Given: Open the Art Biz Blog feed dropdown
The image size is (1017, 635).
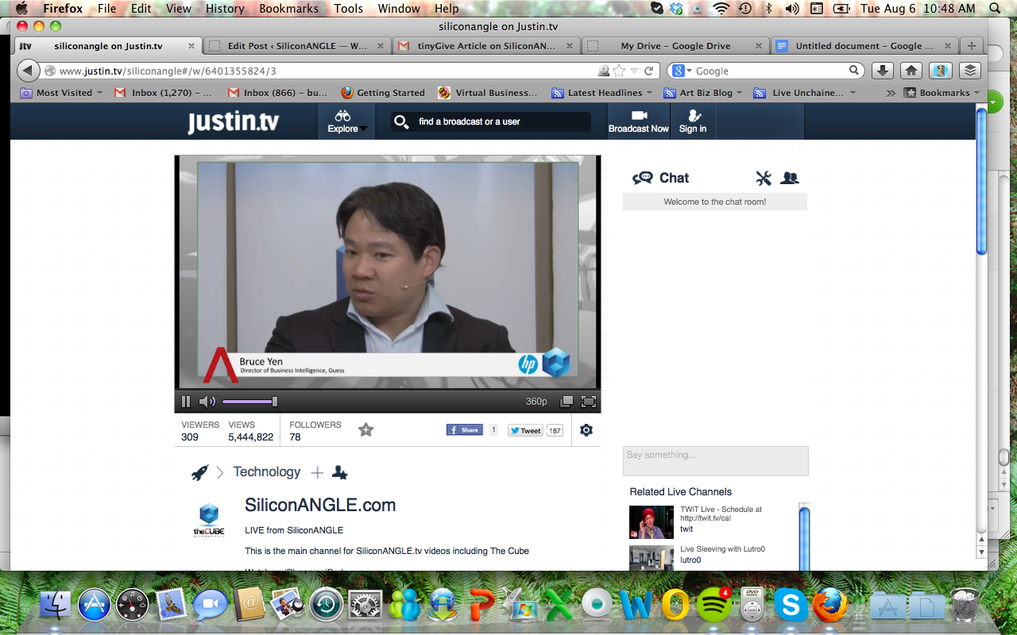Looking at the screenshot, I should pos(703,93).
